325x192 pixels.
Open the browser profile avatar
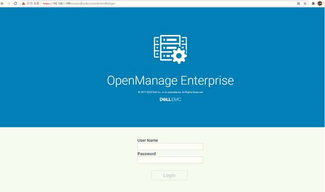320,3
